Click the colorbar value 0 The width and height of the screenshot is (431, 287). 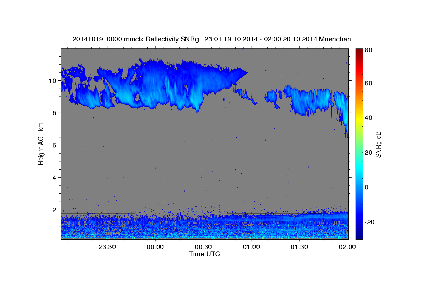tap(366, 187)
